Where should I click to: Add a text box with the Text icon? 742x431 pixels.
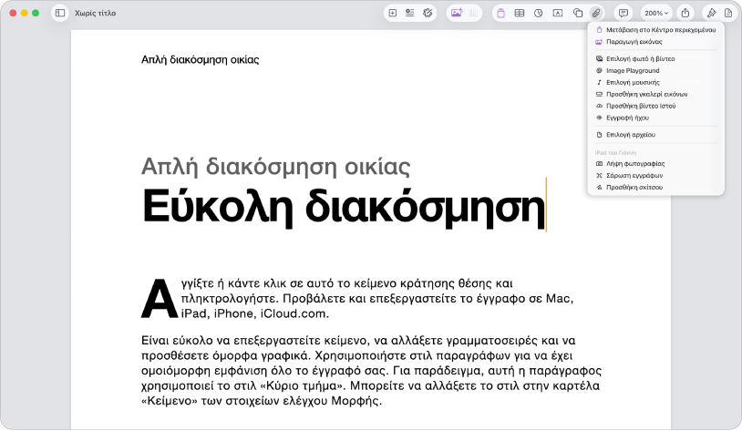point(558,14)
